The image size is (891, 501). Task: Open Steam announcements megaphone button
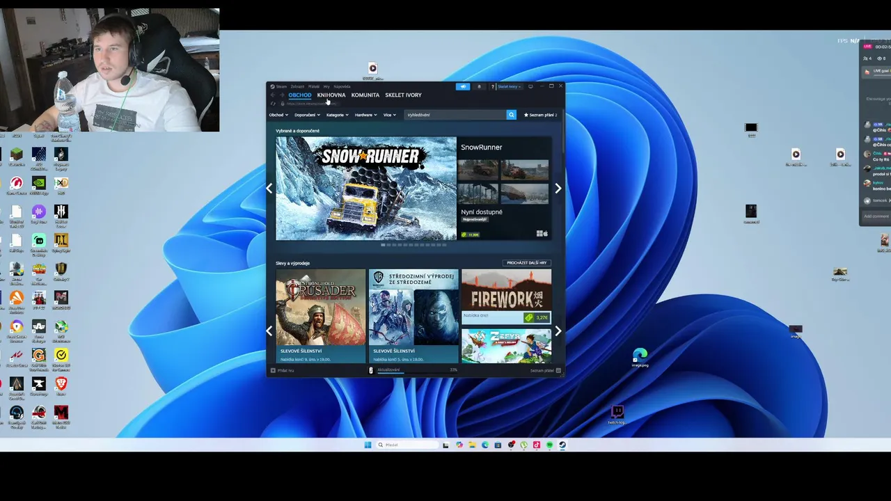(x=463, y=86)
